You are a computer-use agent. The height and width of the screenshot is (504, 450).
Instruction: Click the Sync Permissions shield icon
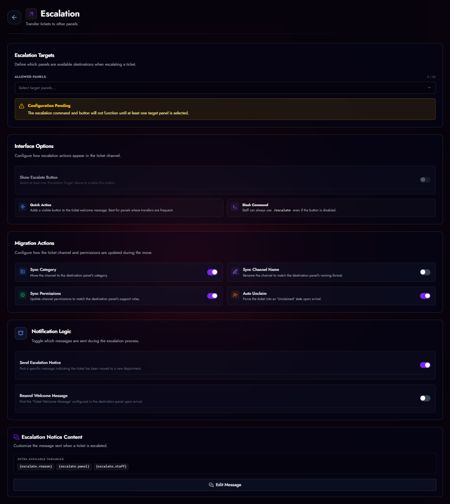(x=23, y=296)
